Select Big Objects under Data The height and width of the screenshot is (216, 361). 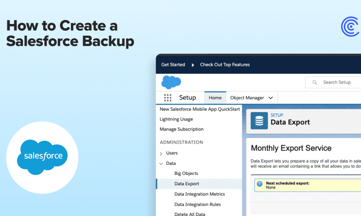pyautogui.click(x=186, y=173)
